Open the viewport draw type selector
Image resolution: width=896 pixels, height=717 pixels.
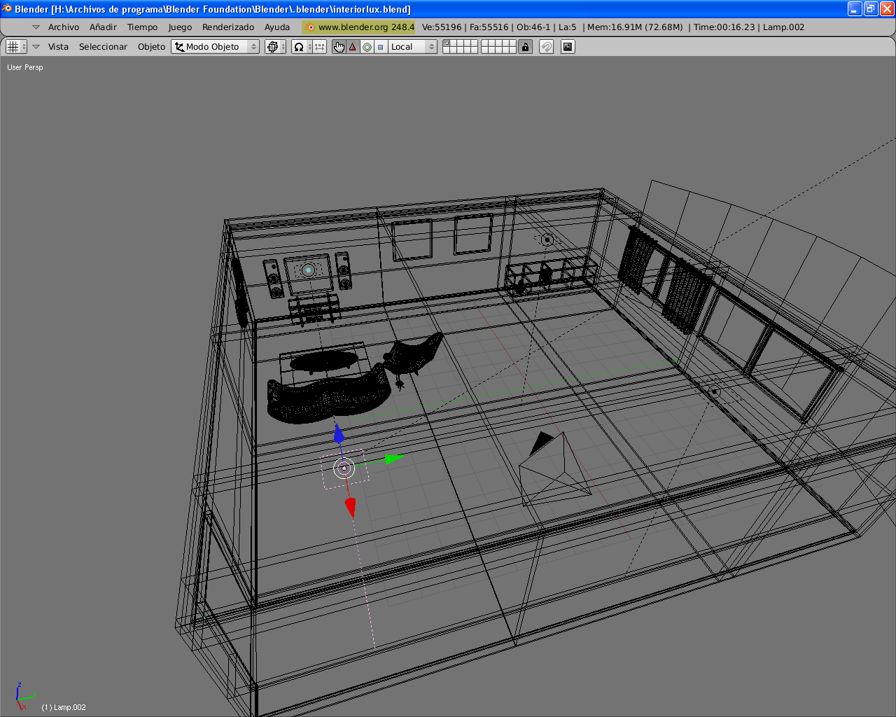click(274, 47)
